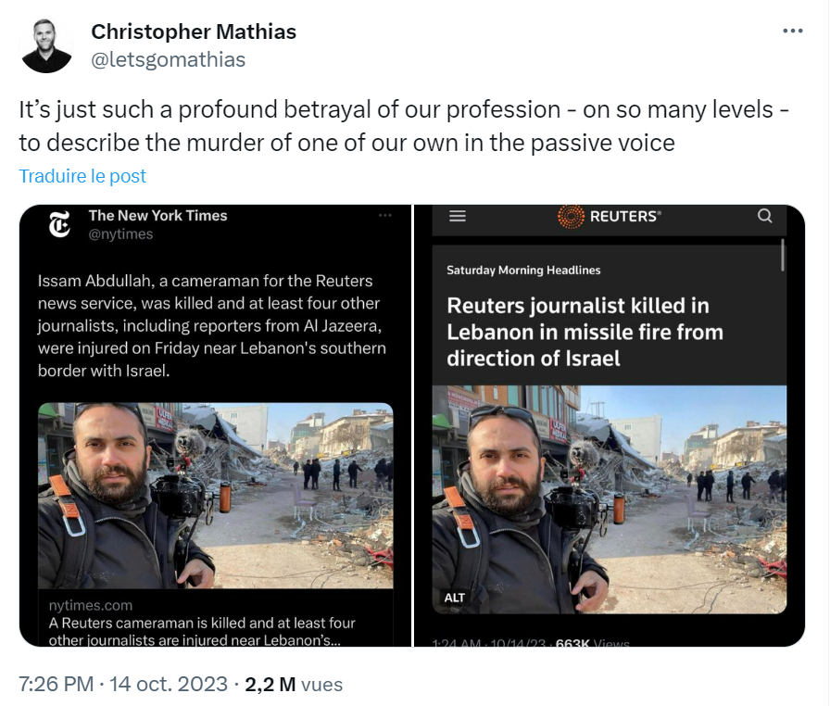The image size is (830, 706).
Task: Click the Reuters headline about Lebanon
Action: (585, 332)
